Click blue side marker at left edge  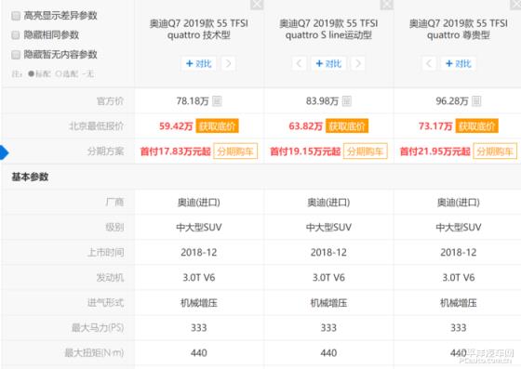pos(4,152)
